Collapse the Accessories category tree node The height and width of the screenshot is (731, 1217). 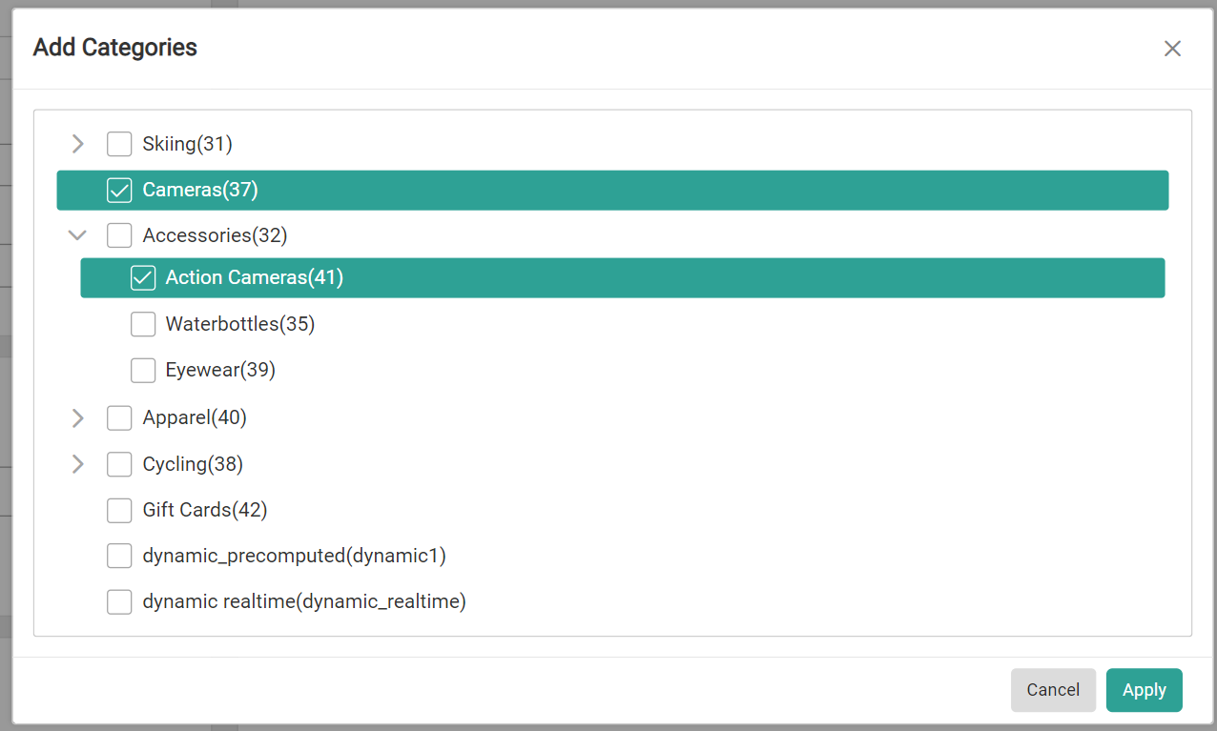click(77, 235)
